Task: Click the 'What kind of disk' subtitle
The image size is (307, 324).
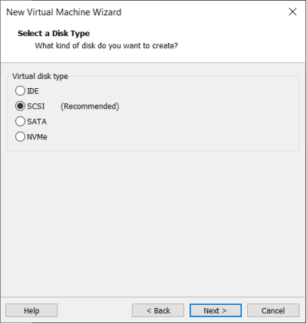Action: 107,46
